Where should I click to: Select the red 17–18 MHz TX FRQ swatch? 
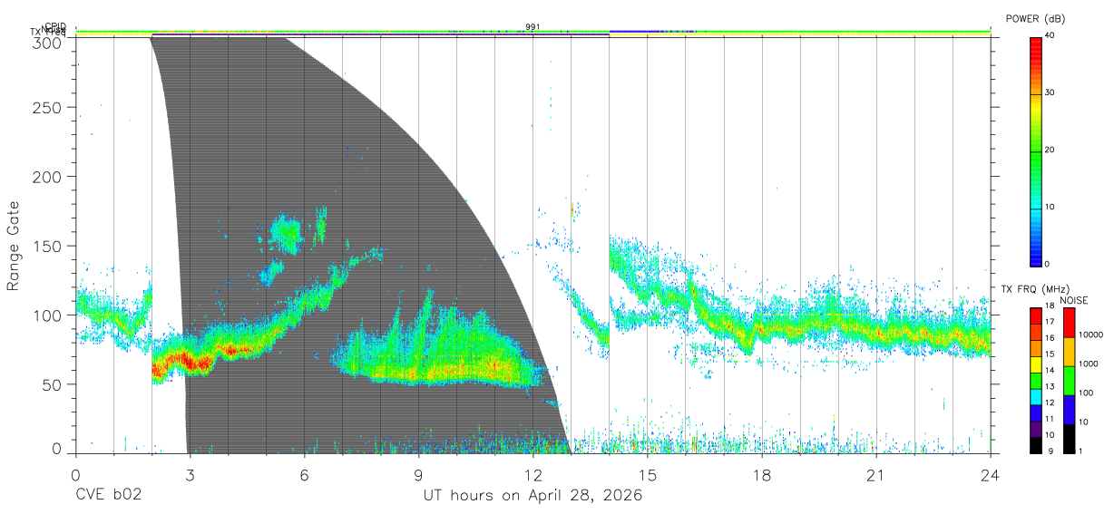click(1035, 315)
